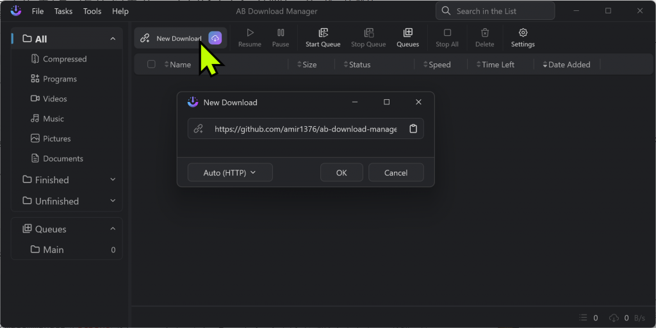Expand the Unfinished category chevron

[113, 201]
